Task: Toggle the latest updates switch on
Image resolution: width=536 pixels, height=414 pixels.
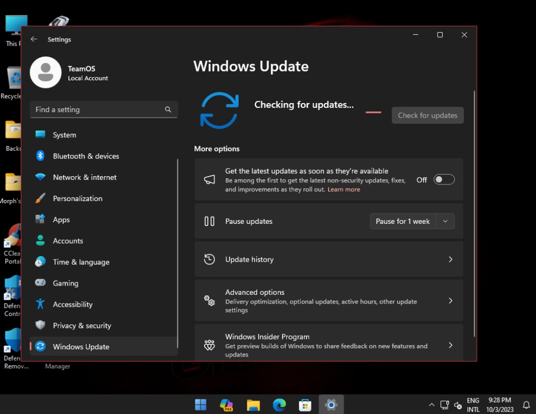Action: (444, 180)
